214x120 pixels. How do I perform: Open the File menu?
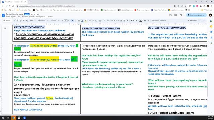[8, 17]
